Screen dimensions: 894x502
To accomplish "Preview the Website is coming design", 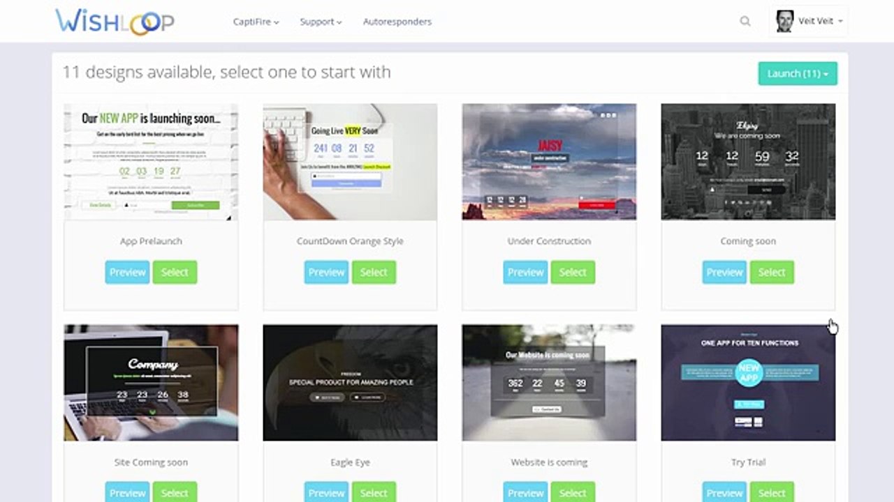I will point(526,492).
